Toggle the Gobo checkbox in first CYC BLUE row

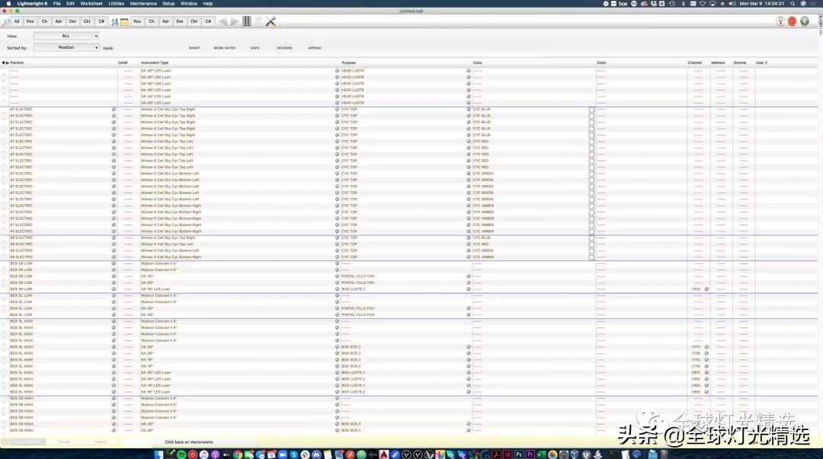[x=591, y=110]
